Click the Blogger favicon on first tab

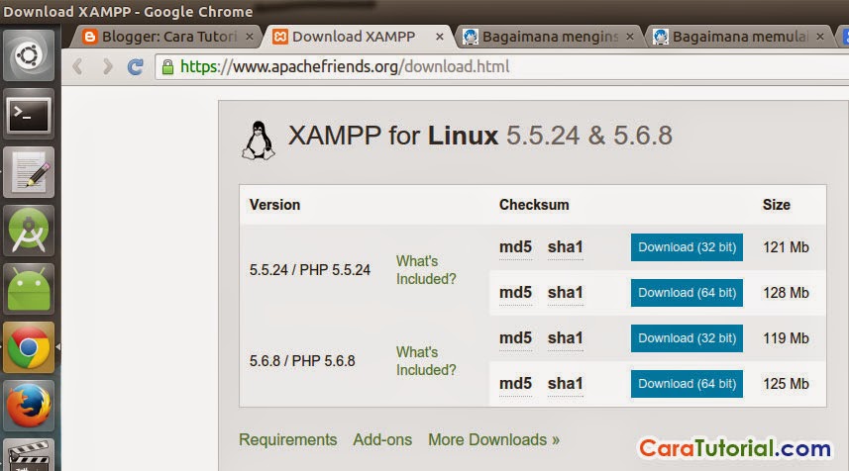point(90,37)
